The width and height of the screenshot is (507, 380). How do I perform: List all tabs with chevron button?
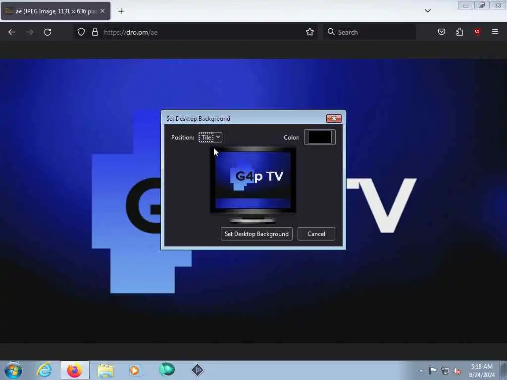pos(427,11)
